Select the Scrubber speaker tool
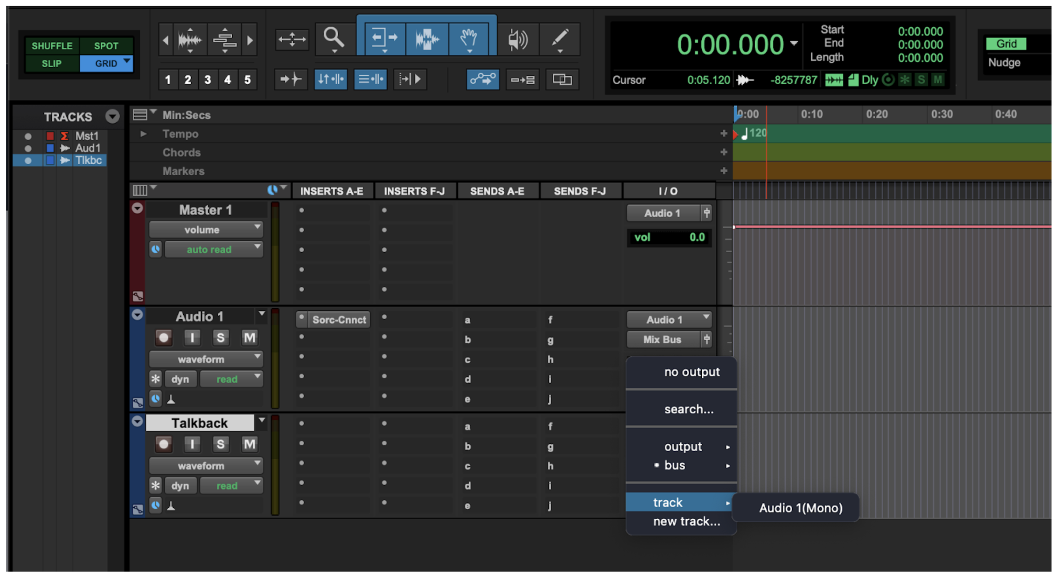 point(518,40)
